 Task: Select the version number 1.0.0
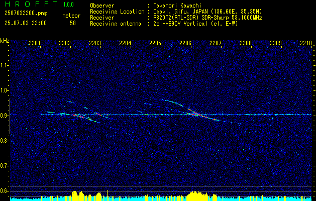click(x=68, y=4)
